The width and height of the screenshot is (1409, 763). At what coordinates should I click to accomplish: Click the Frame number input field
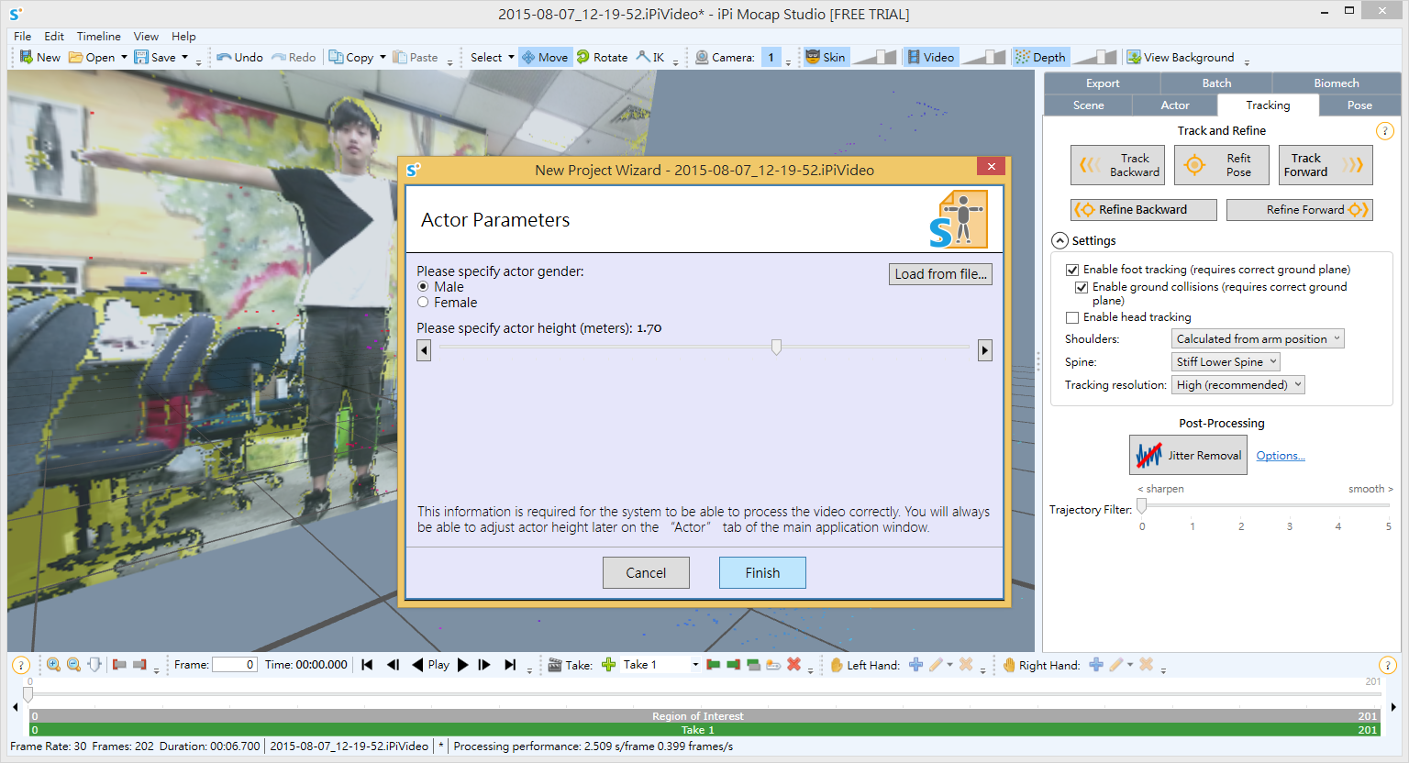234,665
